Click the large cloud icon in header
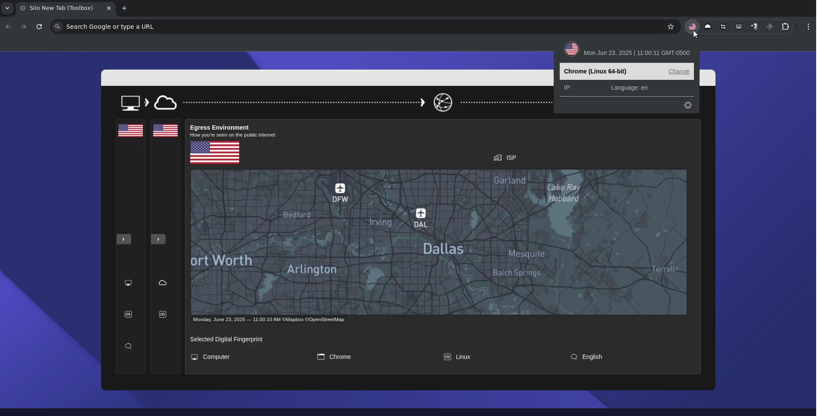The width and height of the screenshot is (817, 416). [x=166, y=103]
